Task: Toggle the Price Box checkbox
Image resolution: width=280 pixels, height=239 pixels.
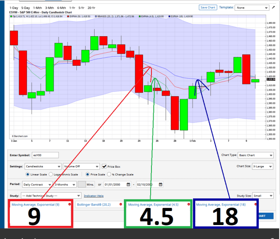Action: [x=104, y=166]
